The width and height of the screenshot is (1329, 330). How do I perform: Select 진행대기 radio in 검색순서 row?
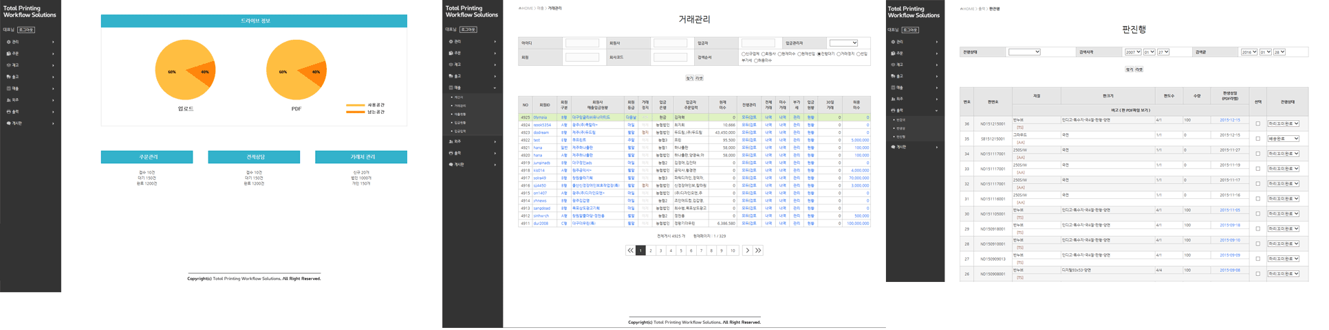pyautogui.click(x=819, y=54)
